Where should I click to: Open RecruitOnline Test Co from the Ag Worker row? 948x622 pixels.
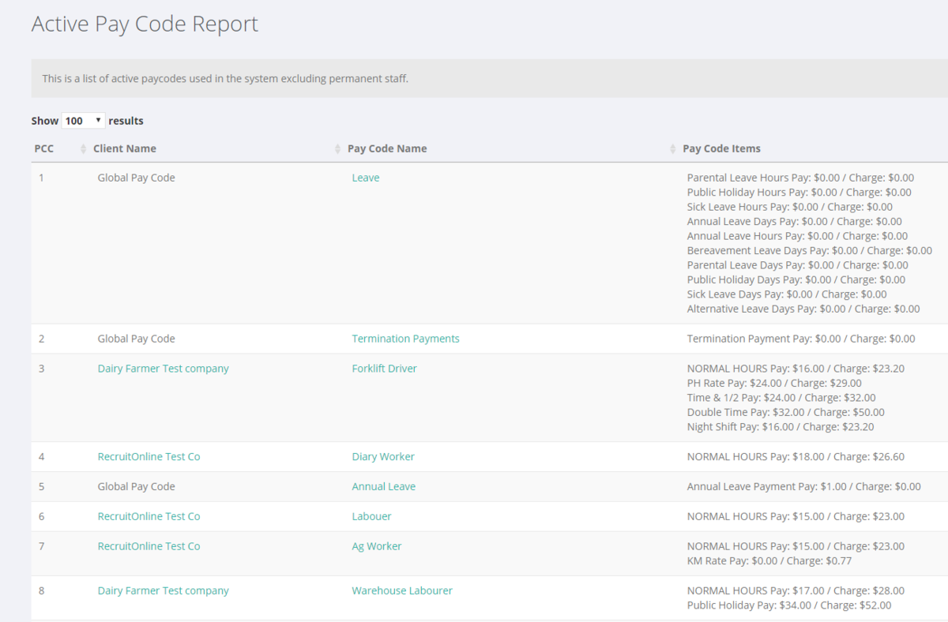[149, 545]
